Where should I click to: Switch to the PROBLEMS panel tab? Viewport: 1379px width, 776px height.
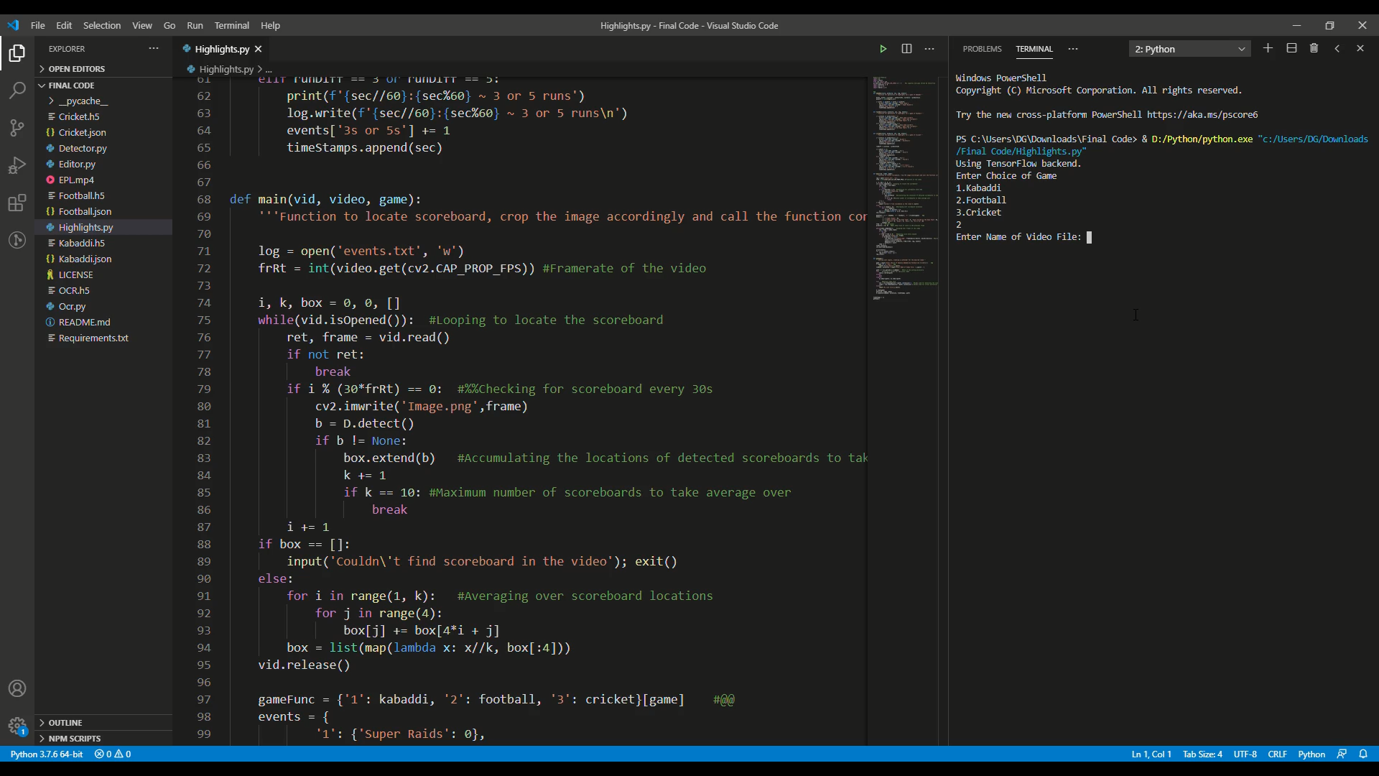(982, 49)
